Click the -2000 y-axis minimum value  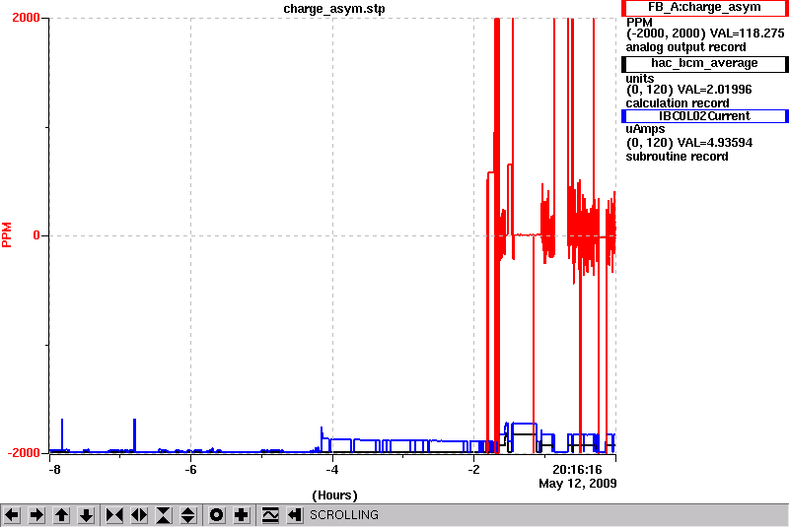tap(24, 453)
